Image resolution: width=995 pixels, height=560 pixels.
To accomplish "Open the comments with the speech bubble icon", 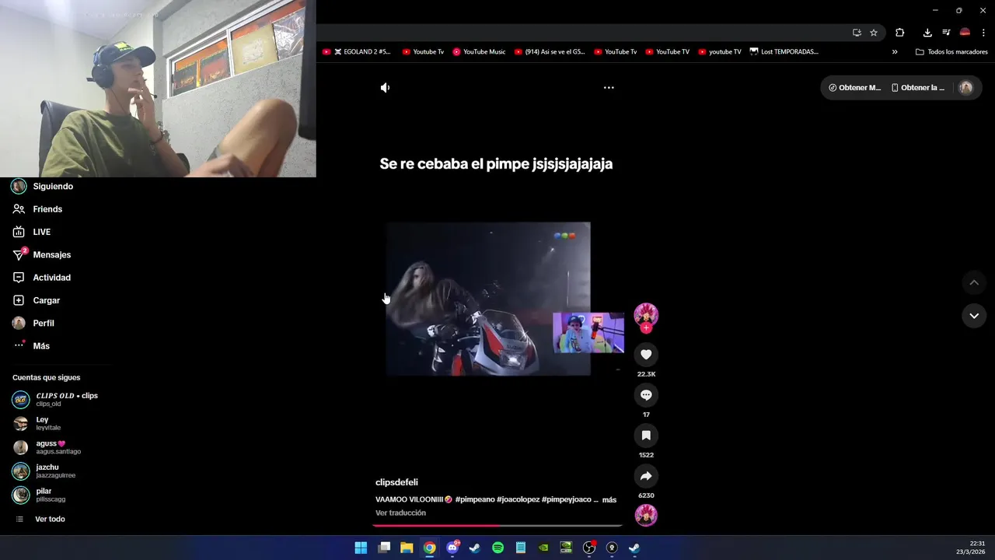I will [646, 395].
